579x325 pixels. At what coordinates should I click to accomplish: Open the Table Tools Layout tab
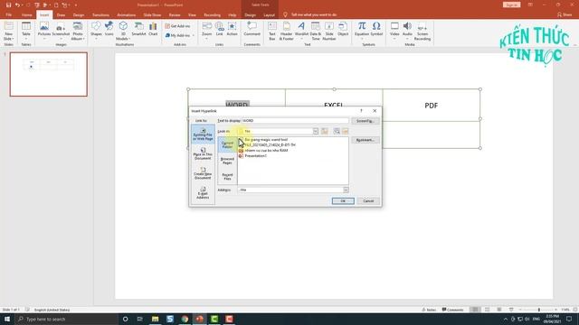pyautogui.click(x=269, y=14)
